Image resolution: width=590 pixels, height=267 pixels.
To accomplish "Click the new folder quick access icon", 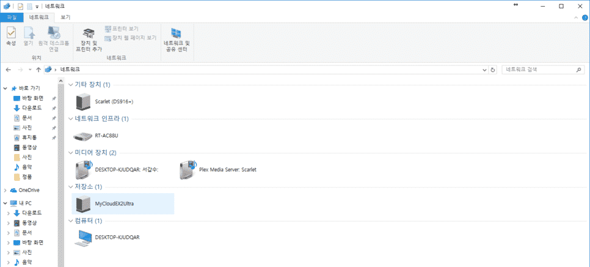I will tap(29, 6).
